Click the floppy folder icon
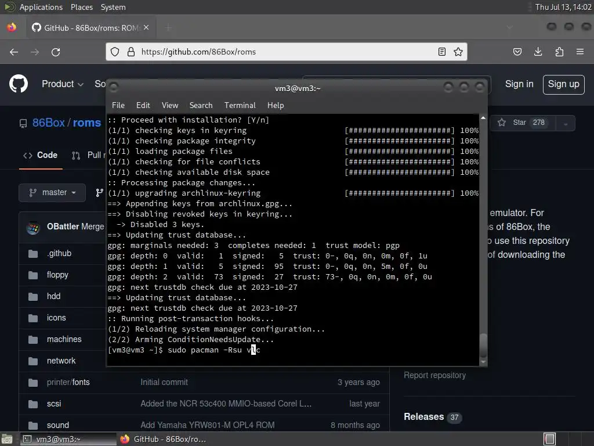Screen dimensions: 594x446 pyautogui.click(x=33, y=275)
